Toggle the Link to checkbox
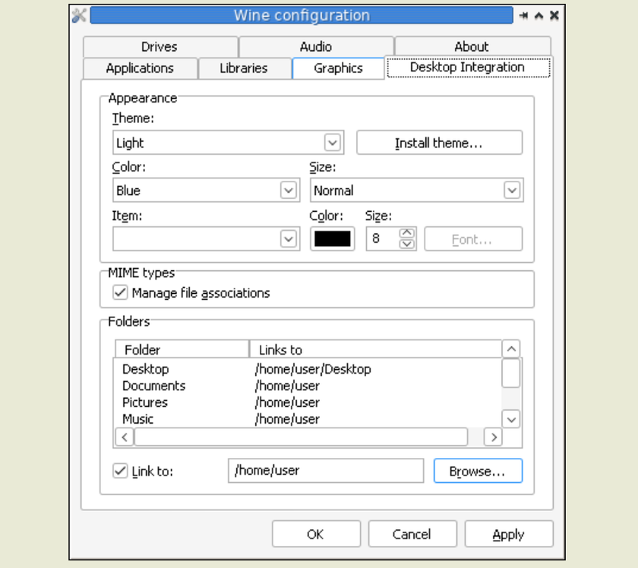Viewport: 638px width, 568px height. 120,471
